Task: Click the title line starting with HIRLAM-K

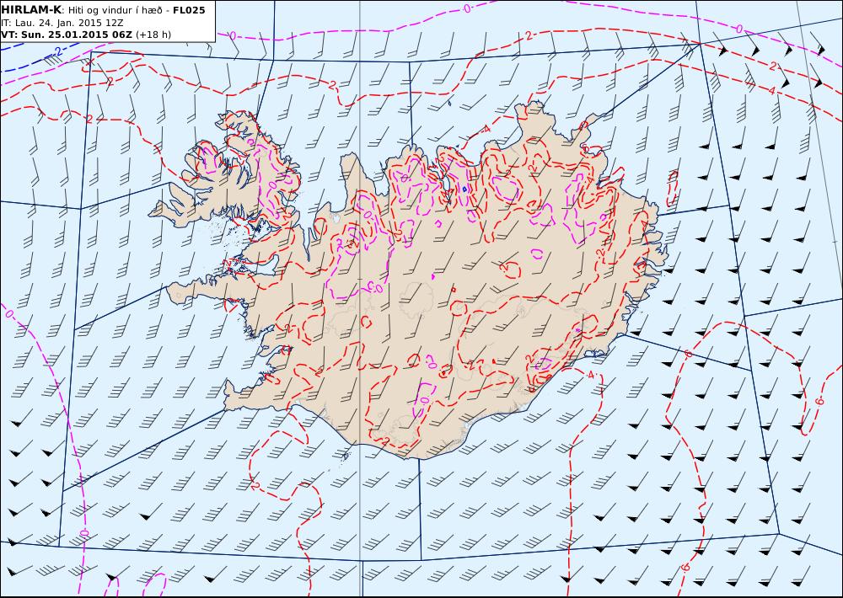Action: point(103,10)
